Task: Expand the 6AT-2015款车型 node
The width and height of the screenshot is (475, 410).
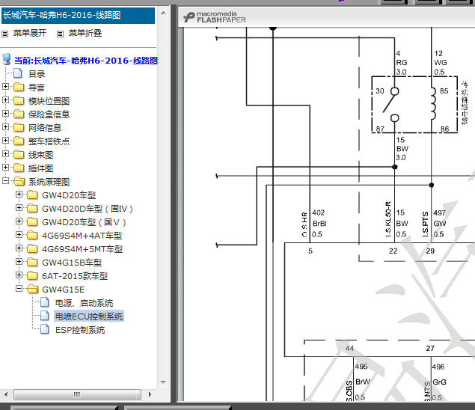Action: coord(19,275)
